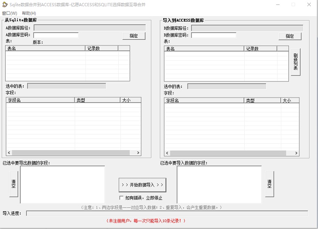The width and height of the screenshot is (318, 229).
Task: Click the application icon in the title bar
Action: [x=5, y=5]
